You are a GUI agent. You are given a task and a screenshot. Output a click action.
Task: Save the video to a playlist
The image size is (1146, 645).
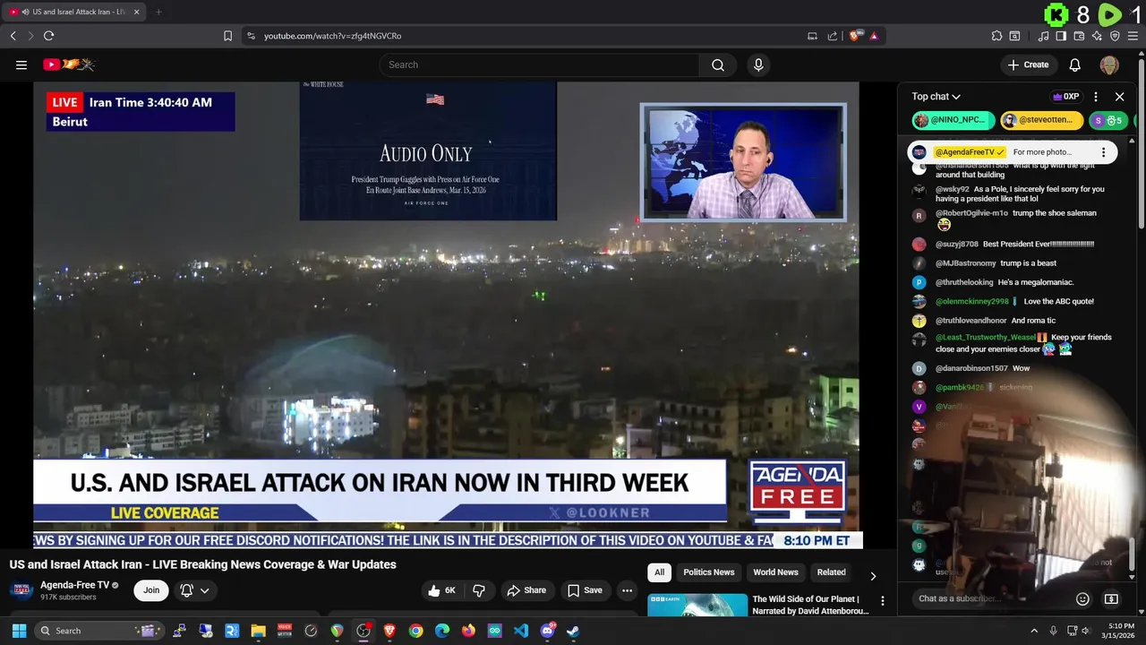tap(585, 590)
